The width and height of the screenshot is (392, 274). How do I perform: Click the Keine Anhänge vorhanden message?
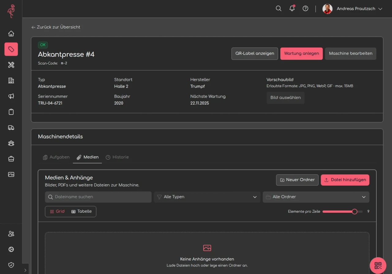pos(207,259)
